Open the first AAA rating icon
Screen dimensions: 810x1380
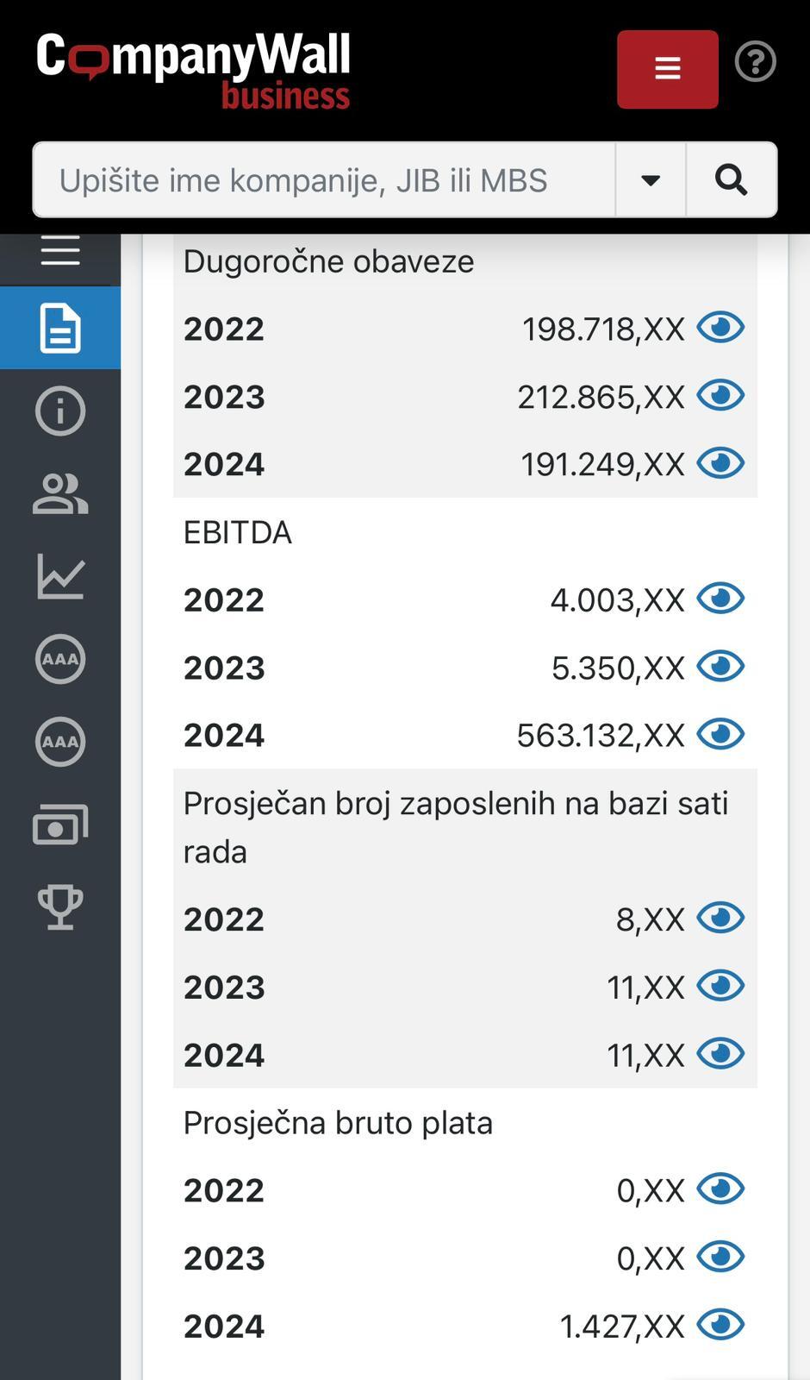click(60, 659)
